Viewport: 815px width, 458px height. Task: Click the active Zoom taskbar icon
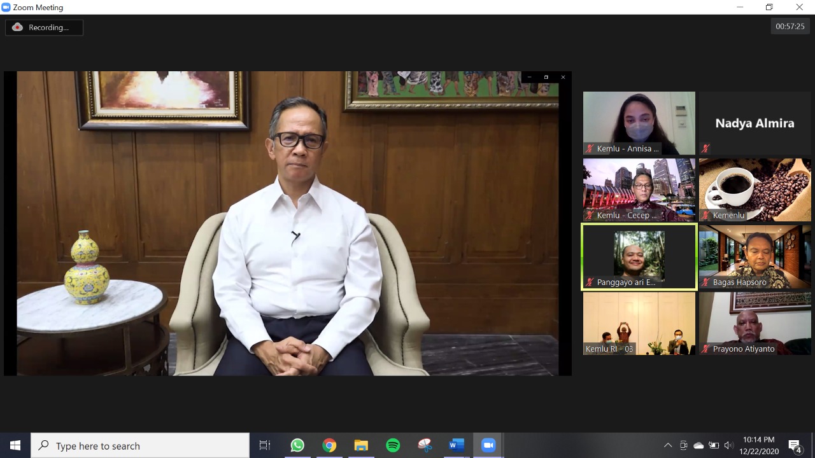point(488,445)
